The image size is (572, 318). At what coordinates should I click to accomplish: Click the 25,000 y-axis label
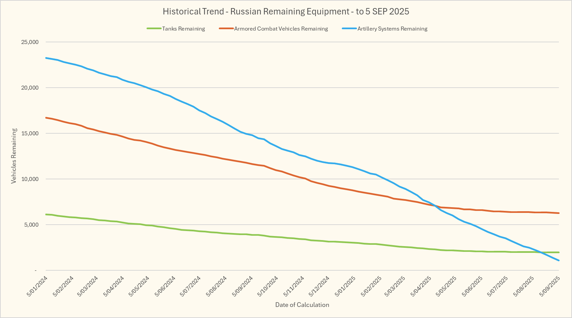pyautogui.click(x=30, y=42)
